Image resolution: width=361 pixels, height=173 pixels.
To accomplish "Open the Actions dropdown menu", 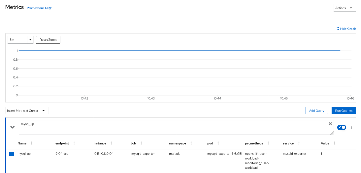I will [345, 8].
